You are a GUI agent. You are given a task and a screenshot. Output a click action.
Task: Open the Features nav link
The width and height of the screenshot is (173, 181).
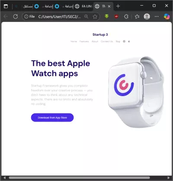pyautogui.click(x=84, y=41)
